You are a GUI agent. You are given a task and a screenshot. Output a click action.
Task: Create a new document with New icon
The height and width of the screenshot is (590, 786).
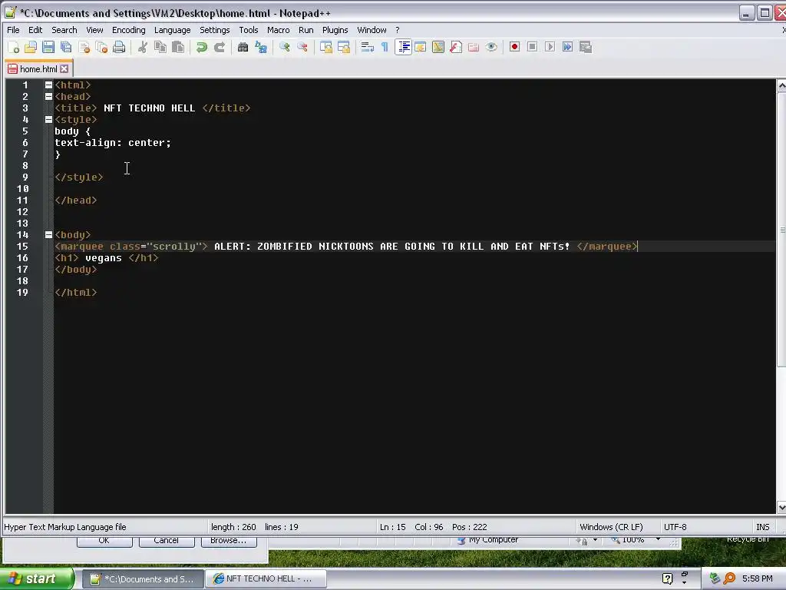click(x=14, y=47)
